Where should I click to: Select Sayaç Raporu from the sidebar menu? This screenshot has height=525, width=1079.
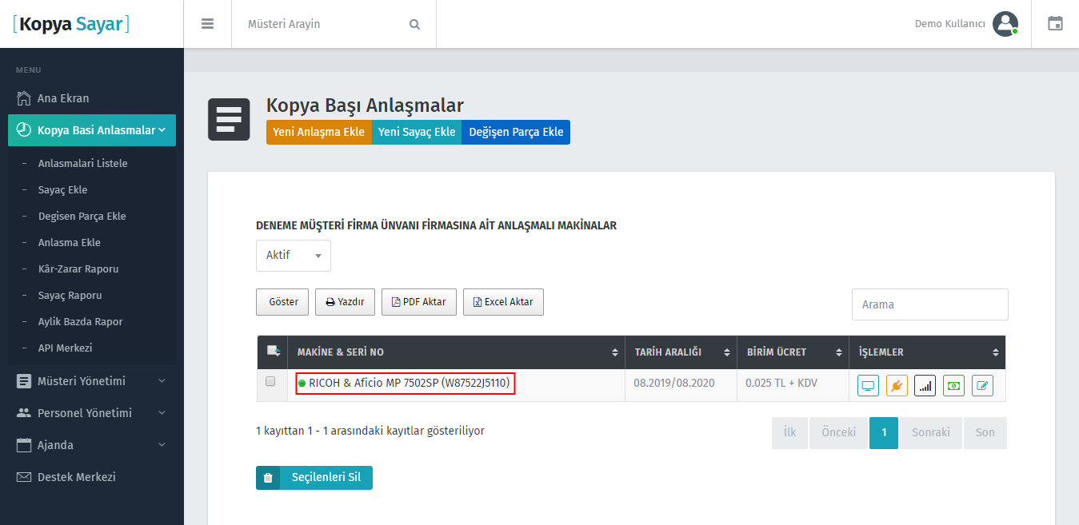click(x=70, y=295)
